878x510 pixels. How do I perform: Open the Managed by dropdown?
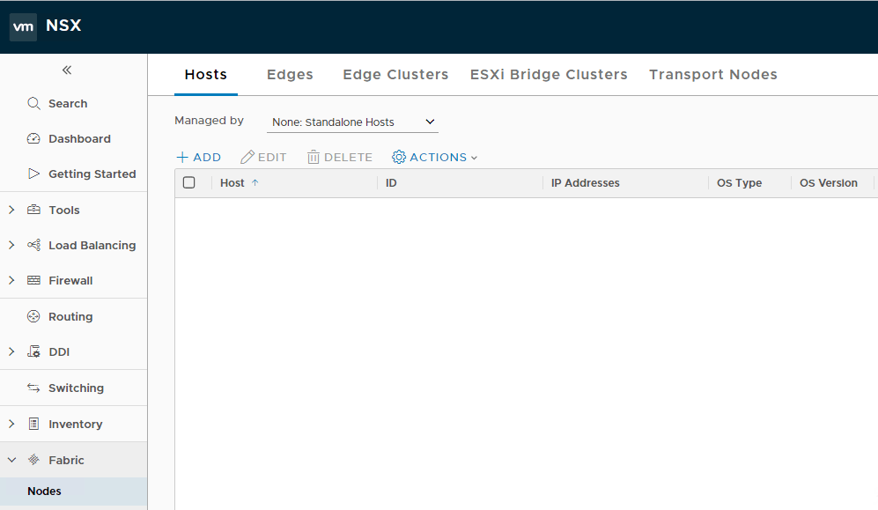pyautogui.click(x=353, y=122)
